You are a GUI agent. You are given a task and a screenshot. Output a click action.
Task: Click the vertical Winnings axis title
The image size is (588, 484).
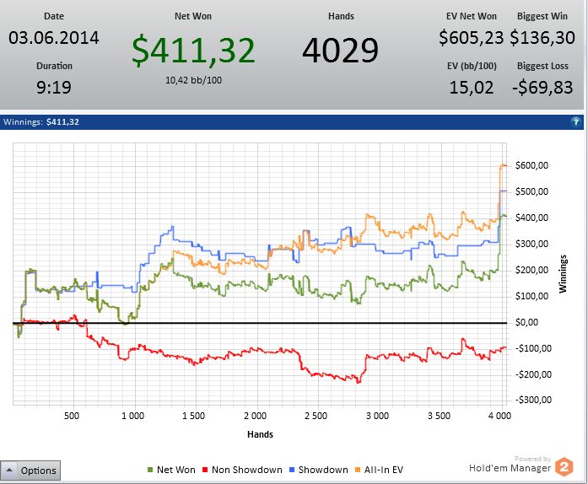pos(563,274)
